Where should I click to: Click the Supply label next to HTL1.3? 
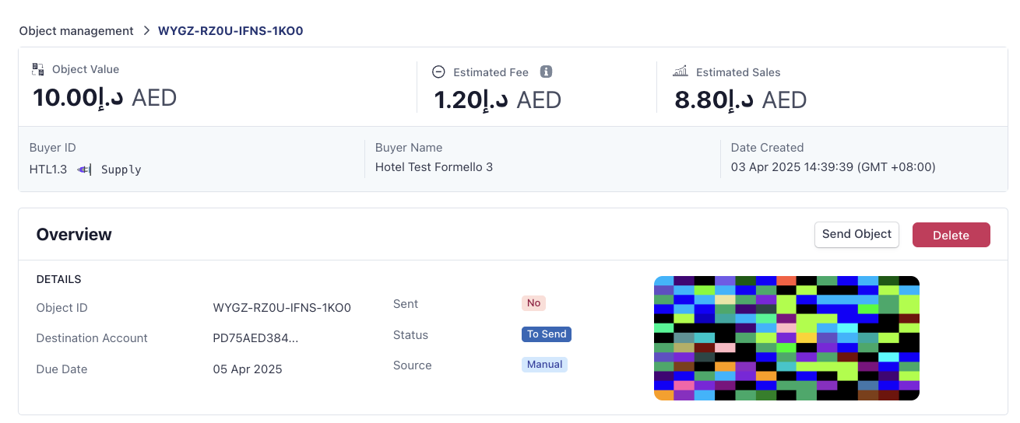point(121,170)
